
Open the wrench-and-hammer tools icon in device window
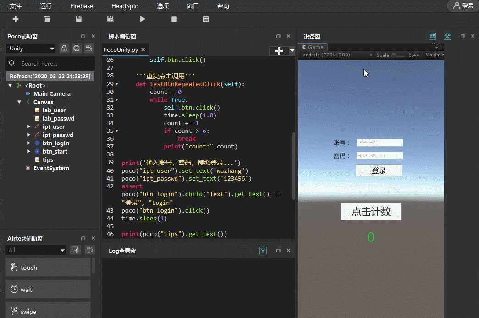pyautogui.click(x=447, y=36)
